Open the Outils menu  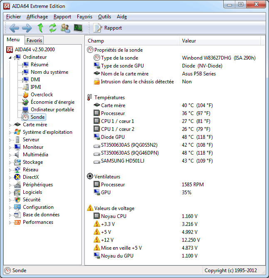(104, 17)
